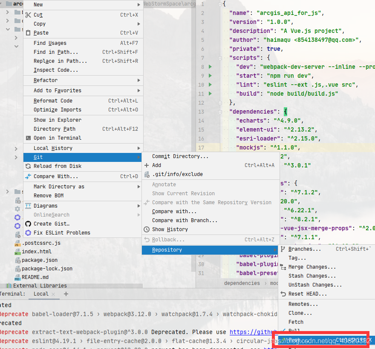Click the Branches icon in Repository submenu

[283, 249]
